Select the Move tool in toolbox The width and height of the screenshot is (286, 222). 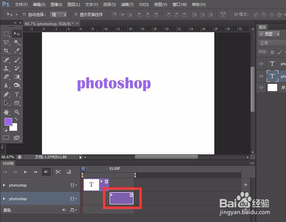(17, 34)
